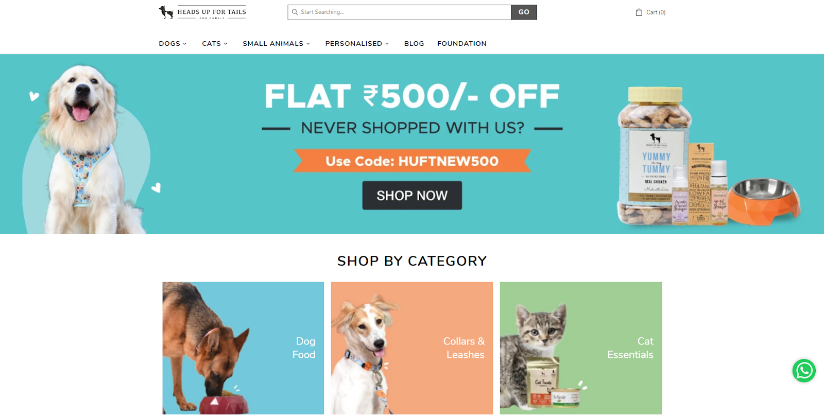Click the Yummy Tummy treats jar image
This screenshot has width=824, height=417.
click(x=654, y=157)
